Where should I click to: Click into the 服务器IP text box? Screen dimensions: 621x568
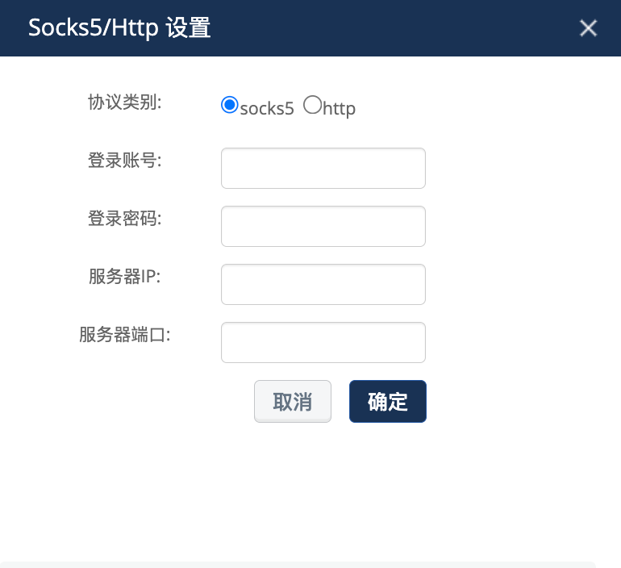click(x=323, y=284)
